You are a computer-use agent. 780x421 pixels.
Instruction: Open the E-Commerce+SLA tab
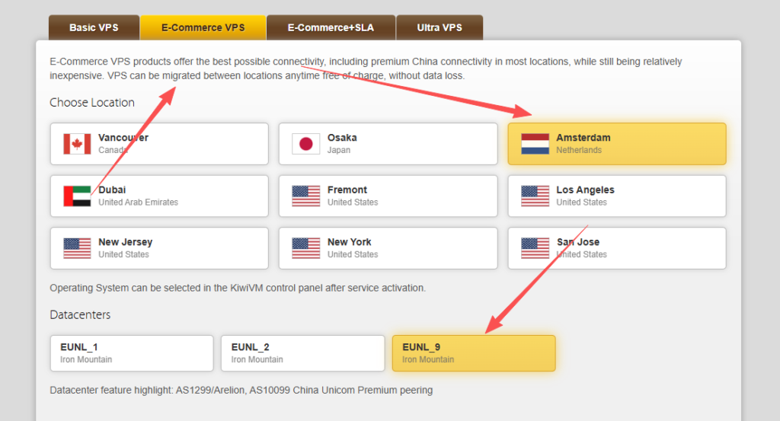click(x=331, y=27)
